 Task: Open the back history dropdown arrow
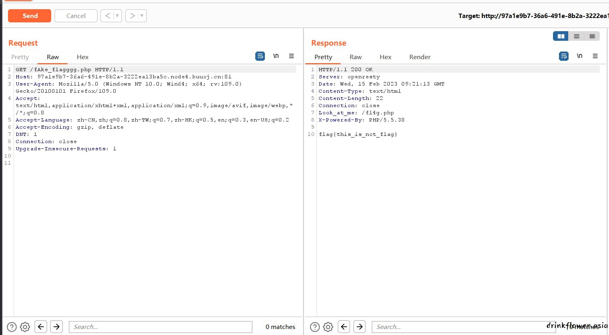117,16
